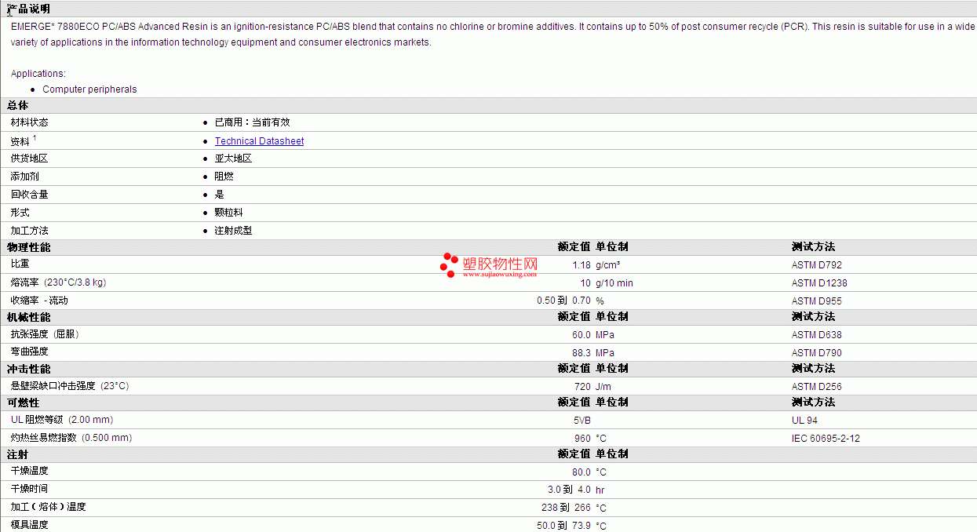977x532 pixels.
Task: Click the 测试方法 header in 物理性能 row
Action: 813,247
